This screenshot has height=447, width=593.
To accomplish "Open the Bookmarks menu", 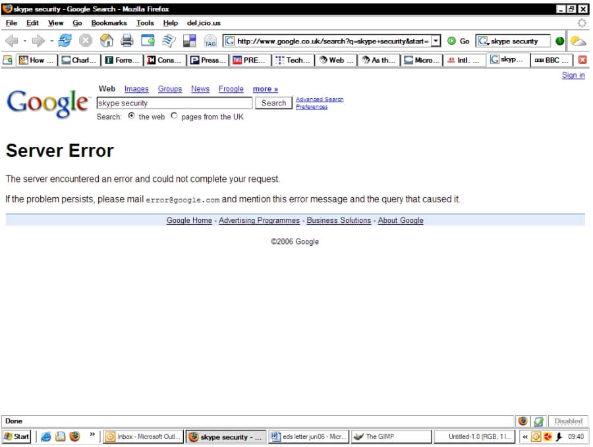I will (109, 23).
